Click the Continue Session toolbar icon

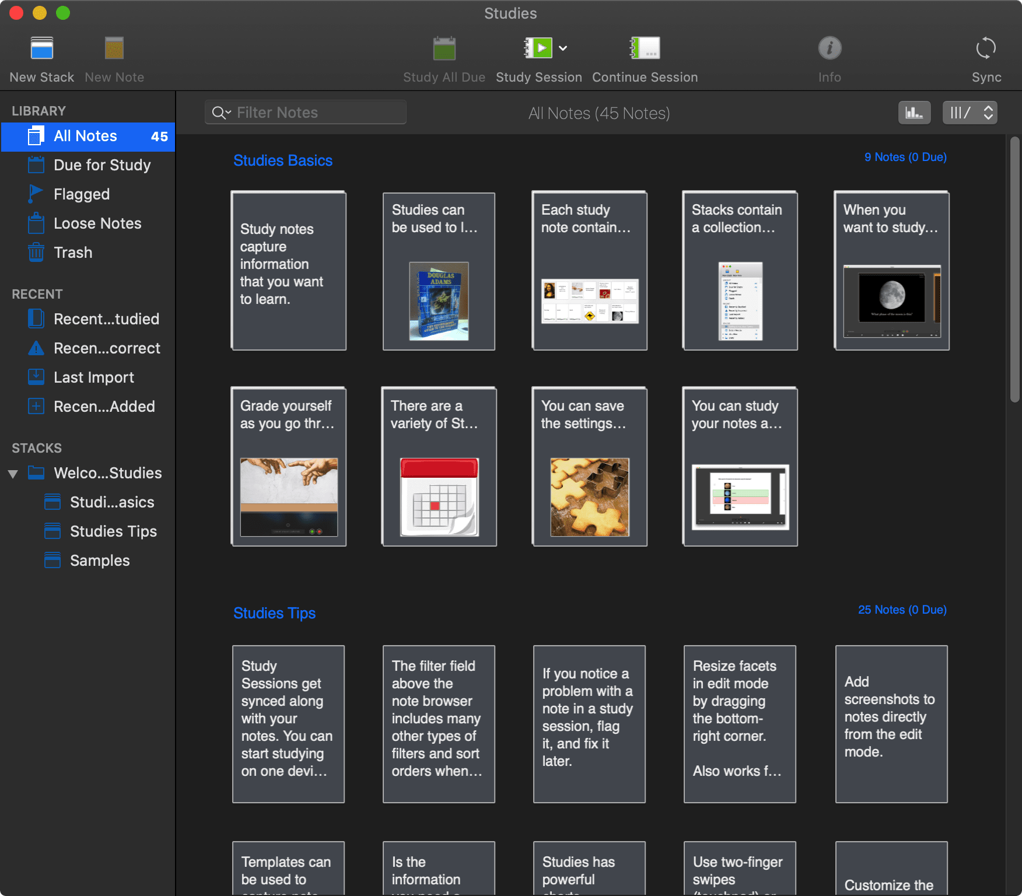tap(645, 48)
